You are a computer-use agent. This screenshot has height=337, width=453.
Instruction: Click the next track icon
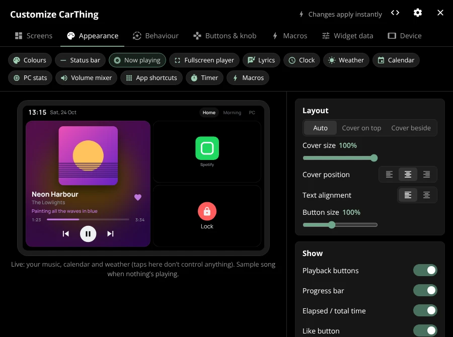click(x=110, y=233)
